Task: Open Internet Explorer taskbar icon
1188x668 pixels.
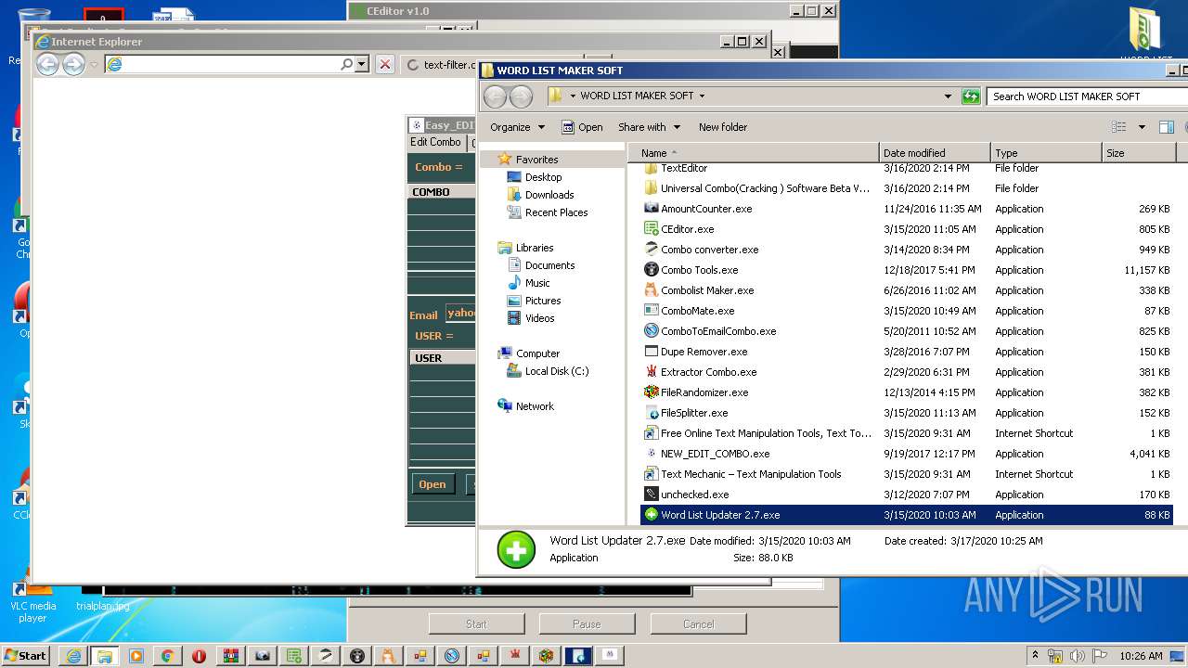Action: [x=72, y=656]
